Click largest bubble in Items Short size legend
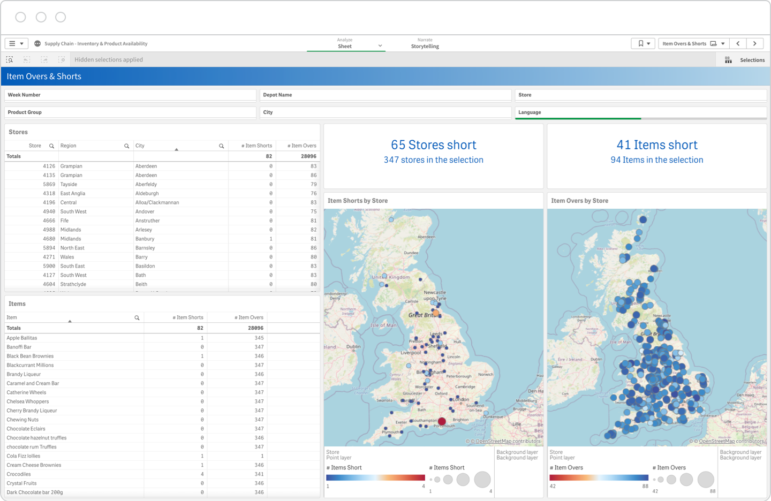Viewport: 771px width, 501px height. (482, 480)
